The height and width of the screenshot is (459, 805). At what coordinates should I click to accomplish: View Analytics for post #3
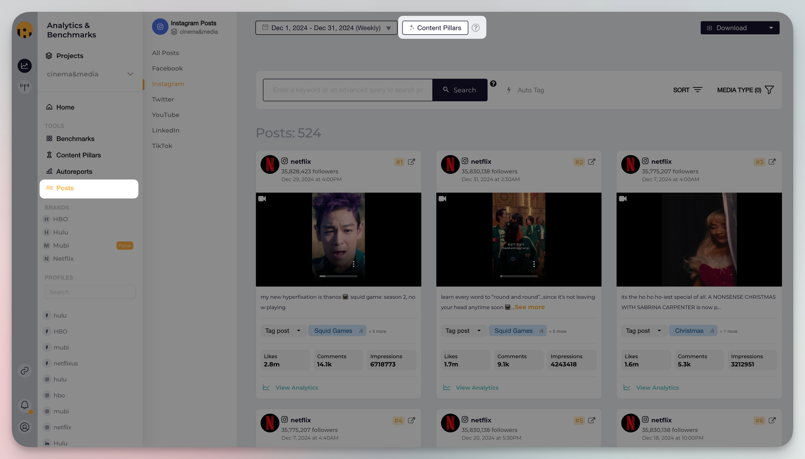pos(651,387)
